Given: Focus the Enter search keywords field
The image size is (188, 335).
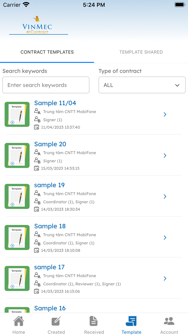Looking at the screenshot, I should [x=46, y=85].
